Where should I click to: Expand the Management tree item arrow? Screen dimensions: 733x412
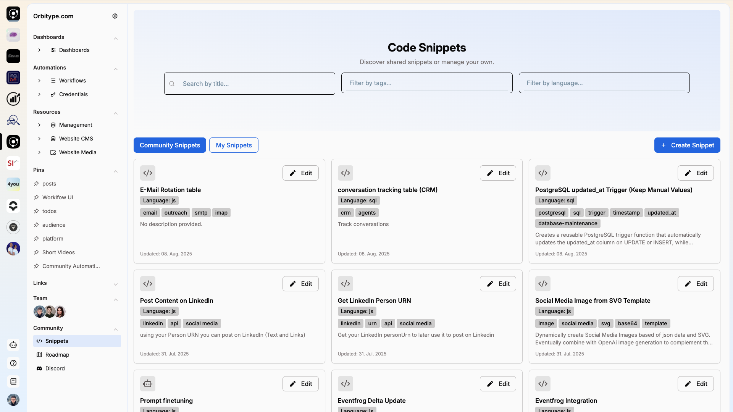(39, 125)
